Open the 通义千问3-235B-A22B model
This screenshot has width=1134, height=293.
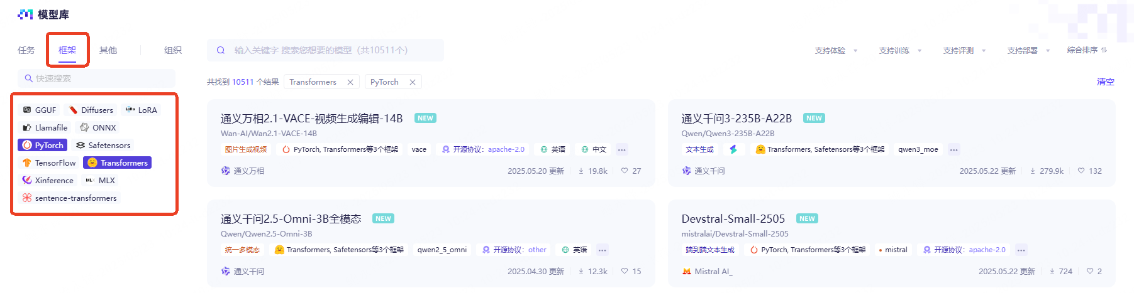point(737,119)
